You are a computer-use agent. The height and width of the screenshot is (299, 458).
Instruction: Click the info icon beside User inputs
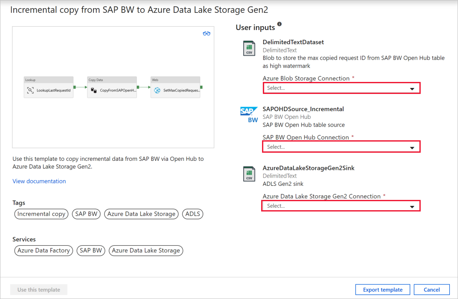tap(280, 24)
